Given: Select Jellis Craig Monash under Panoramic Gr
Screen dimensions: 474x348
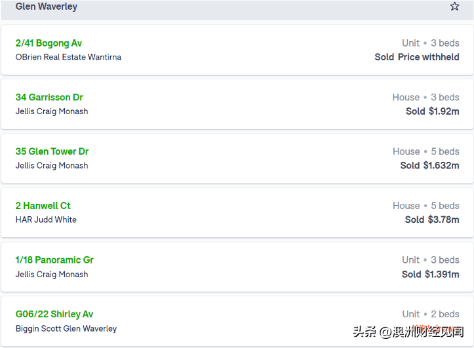Looking at the screenshot, I should [x=52, y=275].
